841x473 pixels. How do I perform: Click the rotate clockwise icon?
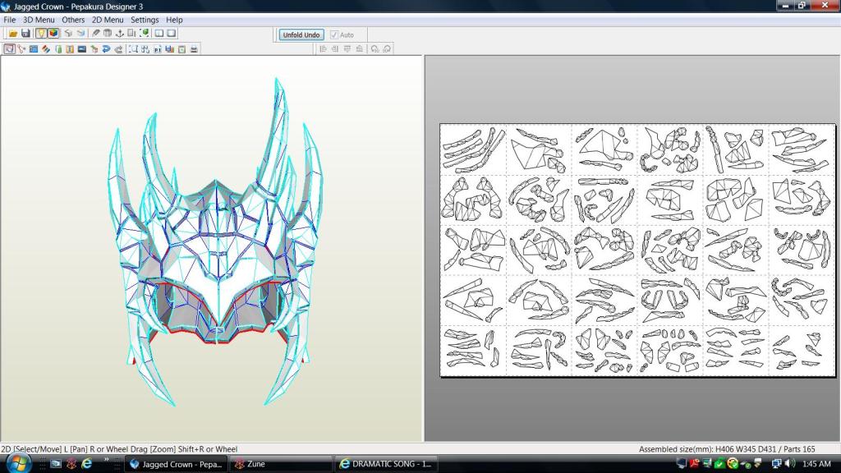tap(387, 48)
